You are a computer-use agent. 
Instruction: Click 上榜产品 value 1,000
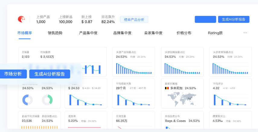click(41, 22)
